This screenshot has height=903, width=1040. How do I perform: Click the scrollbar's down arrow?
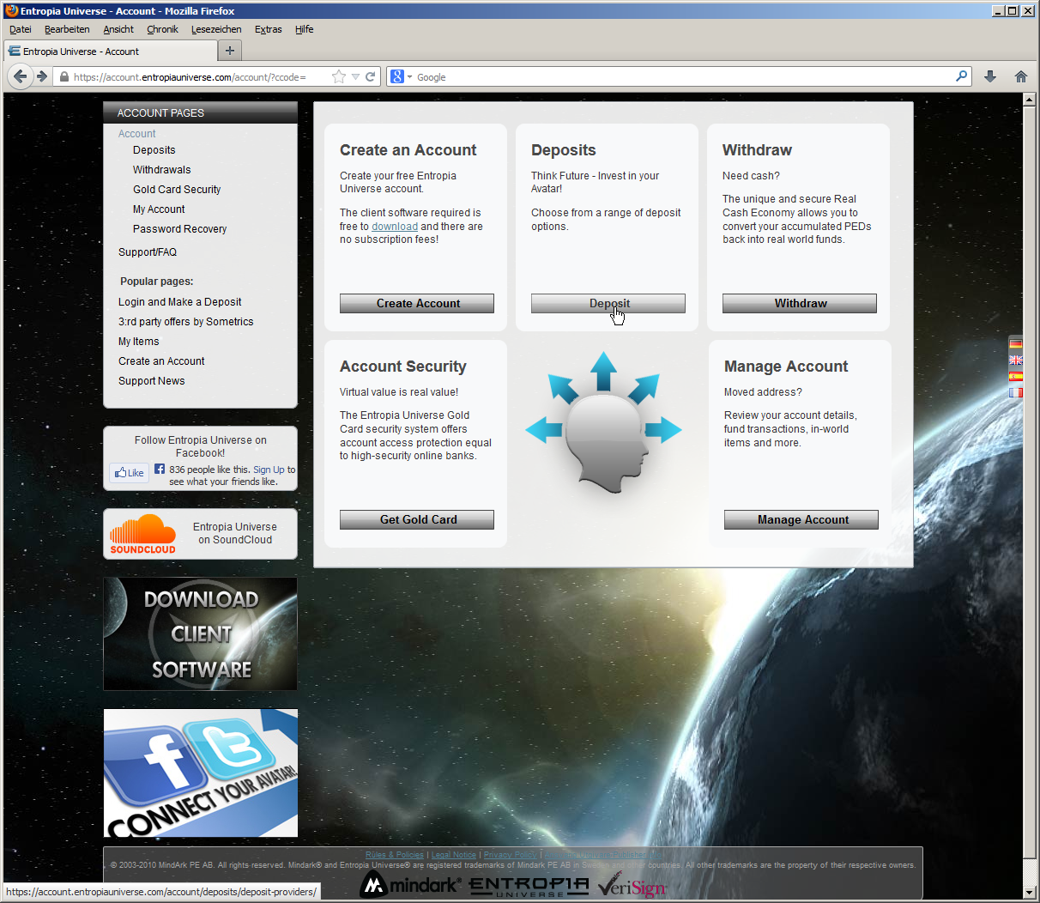1030,892
